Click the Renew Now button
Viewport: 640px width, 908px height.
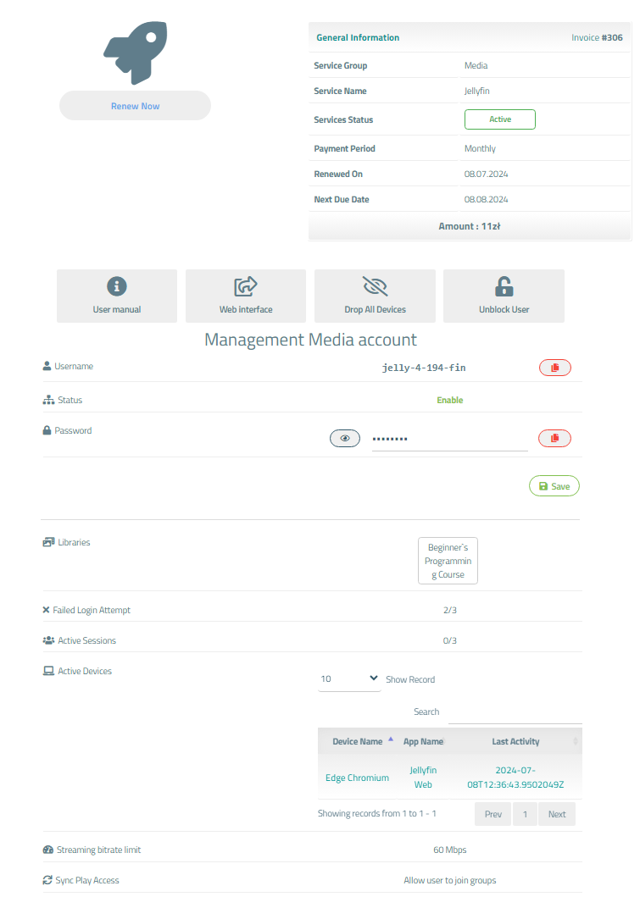(x=135, y=106)
